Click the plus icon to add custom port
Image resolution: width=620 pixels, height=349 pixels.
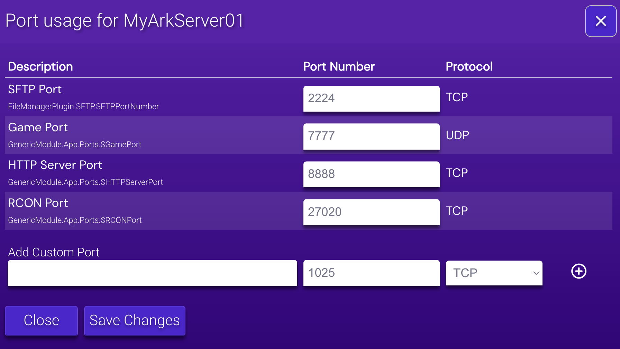click(578, 271)
